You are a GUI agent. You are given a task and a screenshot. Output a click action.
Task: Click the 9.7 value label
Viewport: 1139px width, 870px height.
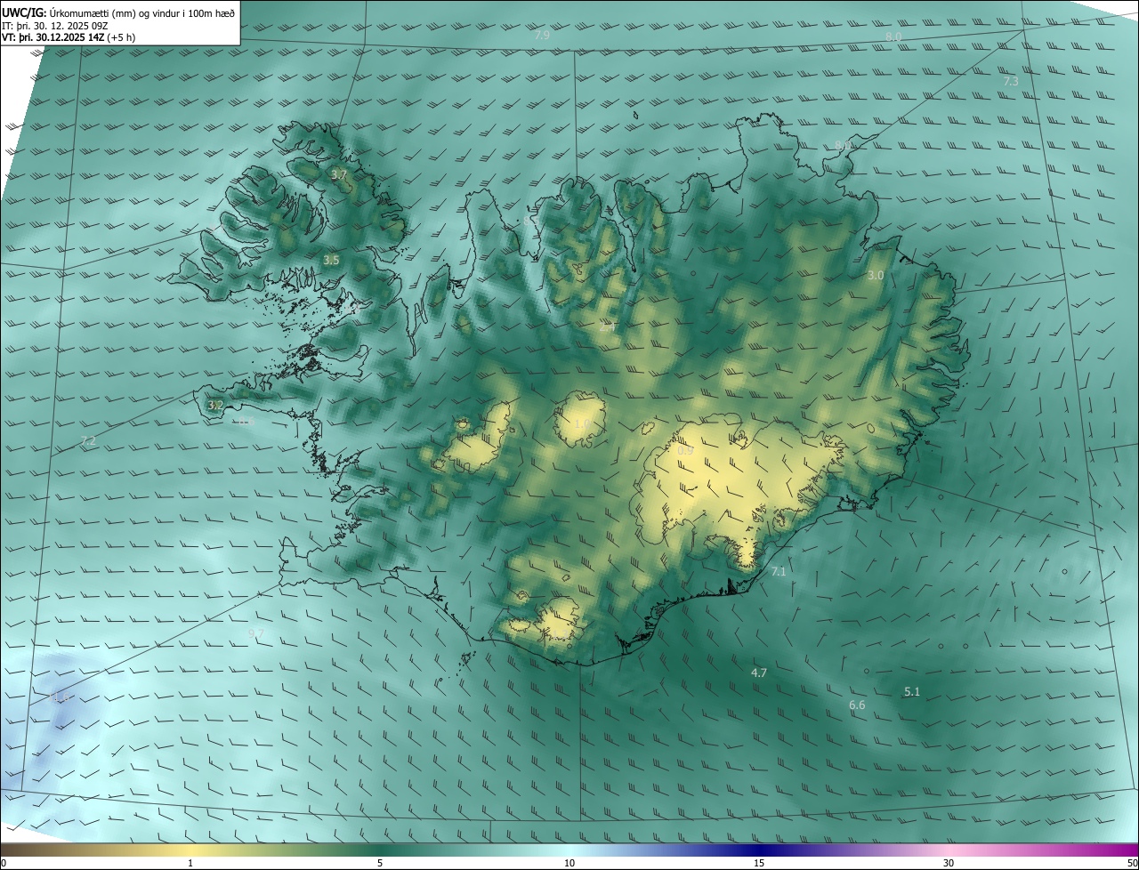point(256,633)
